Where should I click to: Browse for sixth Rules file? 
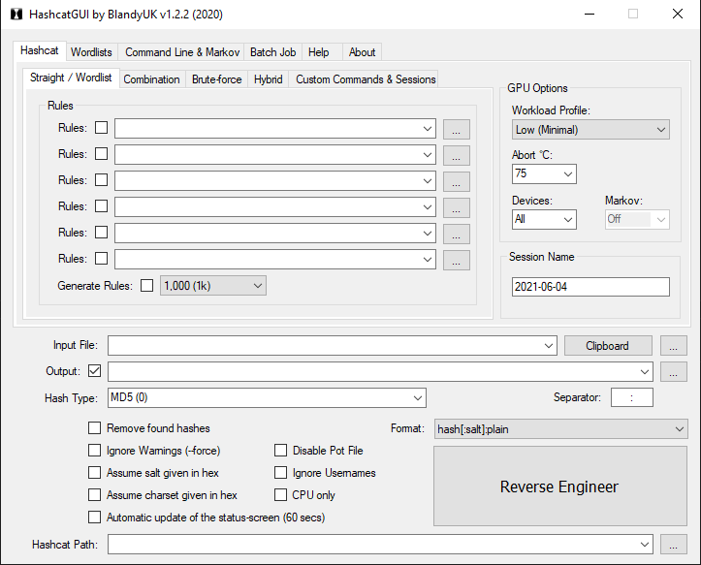click(x=457, y=260)
